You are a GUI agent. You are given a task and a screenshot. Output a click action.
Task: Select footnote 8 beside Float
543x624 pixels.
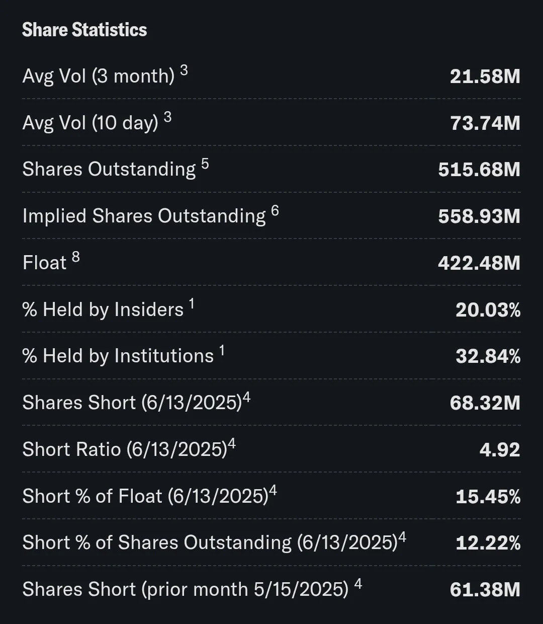(x=75, y=258)
